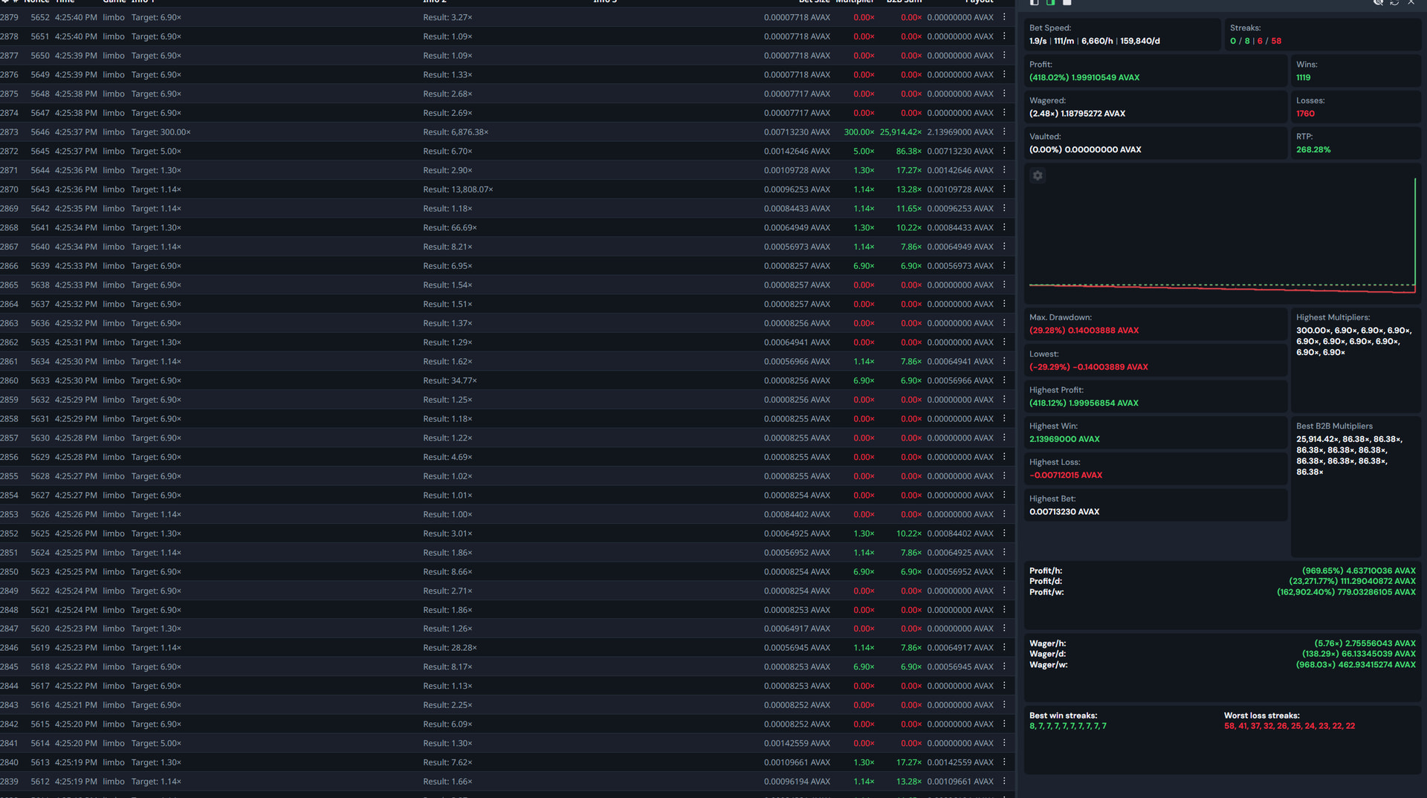Click the green spike on profit chart
The height and width of the screenshot is (798, 1427).
tap(1414, 230)
